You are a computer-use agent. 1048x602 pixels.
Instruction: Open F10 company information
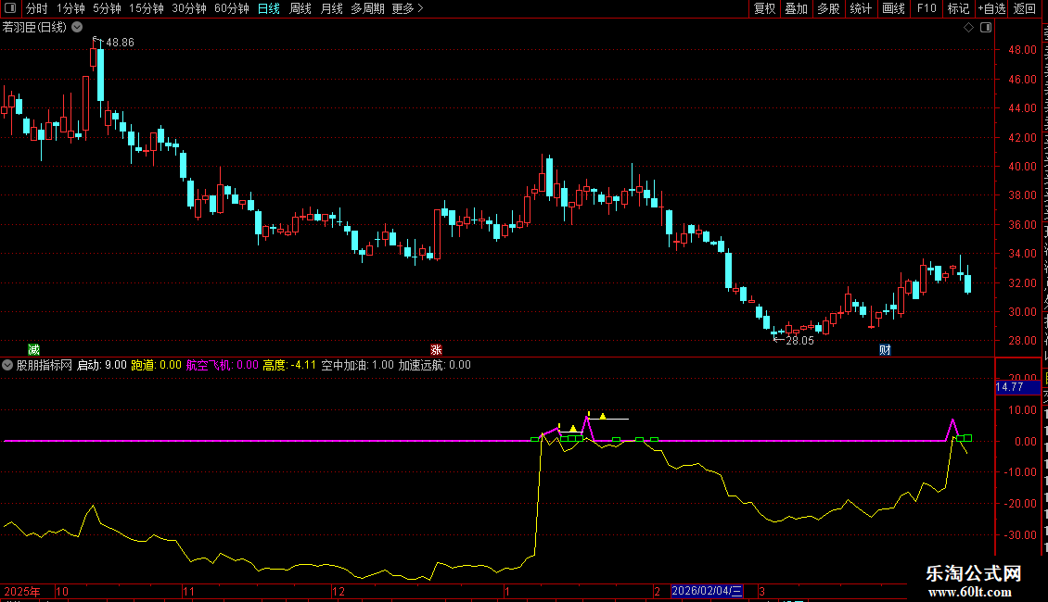(927, 8)
